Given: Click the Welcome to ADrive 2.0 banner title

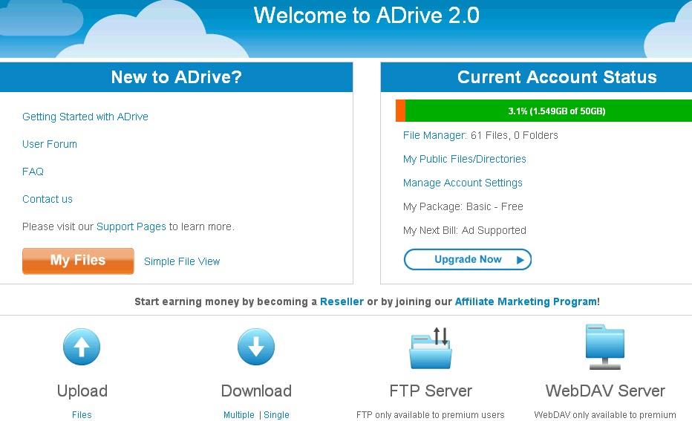Looking at the screenshot, I should [x=366, y=16].
